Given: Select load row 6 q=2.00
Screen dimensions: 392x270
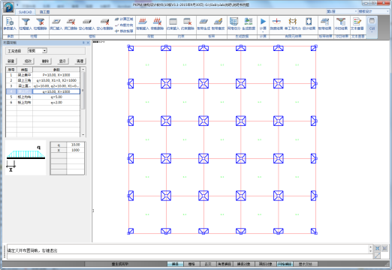Looking at the screenshot, I should pyautogui.click(x=43, y=103).
